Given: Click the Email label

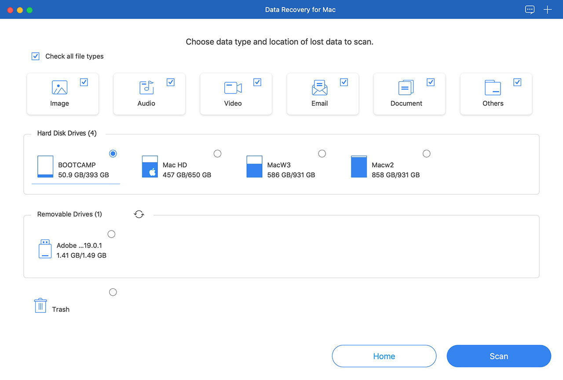Looking at the screenshot, I should point(320,103).
